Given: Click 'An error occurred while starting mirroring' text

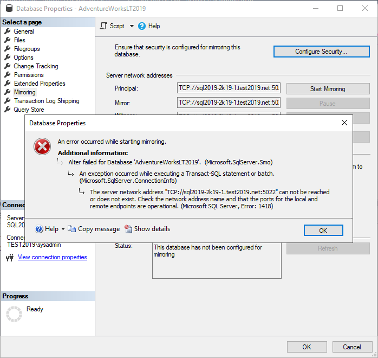Looking at the screenshot, I should click(112, 142).
